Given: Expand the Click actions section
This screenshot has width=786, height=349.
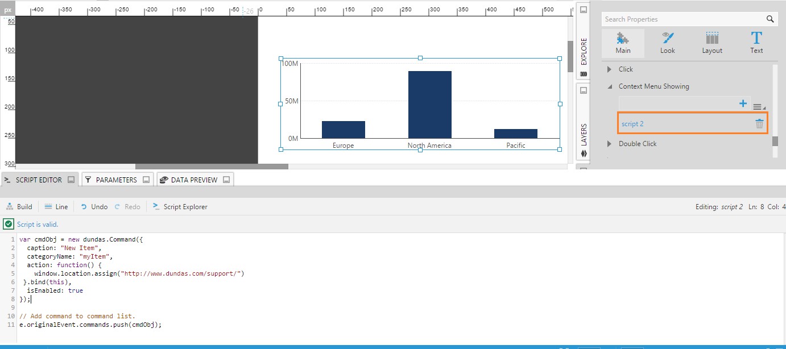Looking at the screenshot, I should (x=610, y=69).
